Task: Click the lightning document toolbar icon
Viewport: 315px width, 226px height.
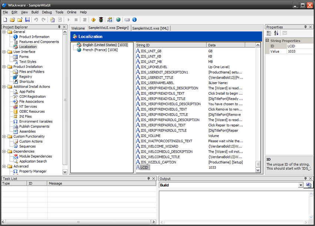Action: coord(52,20)
